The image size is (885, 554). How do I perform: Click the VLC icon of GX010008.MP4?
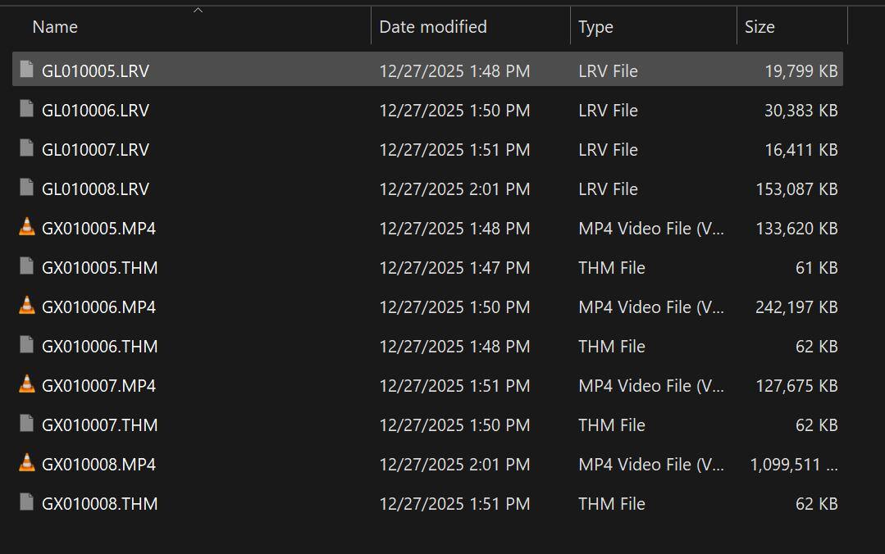27,464
